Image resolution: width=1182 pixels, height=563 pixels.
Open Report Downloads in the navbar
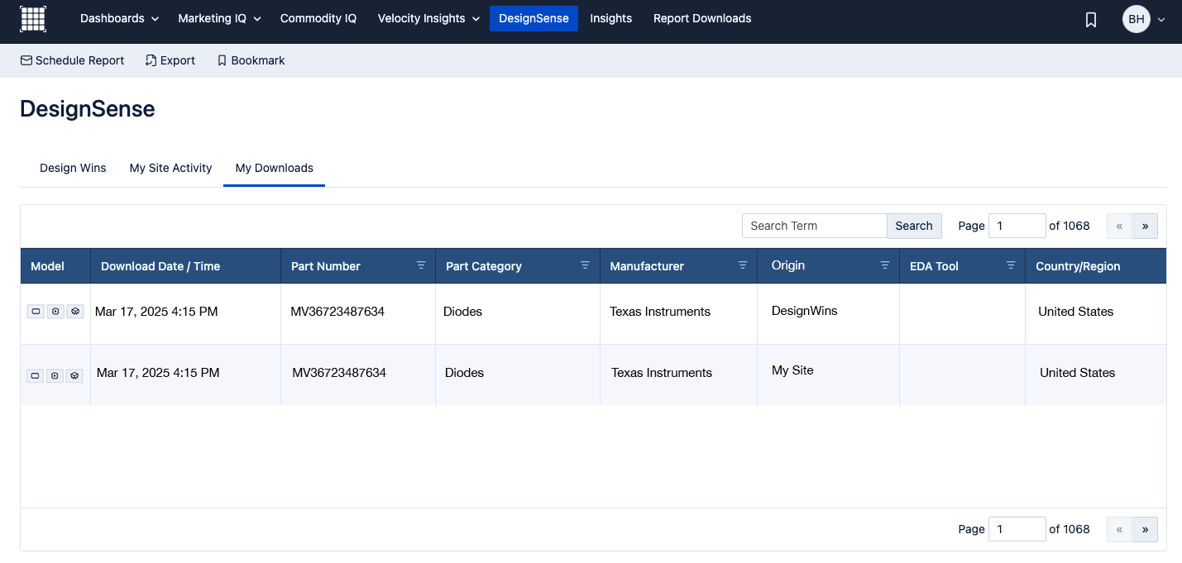[702, 18]
